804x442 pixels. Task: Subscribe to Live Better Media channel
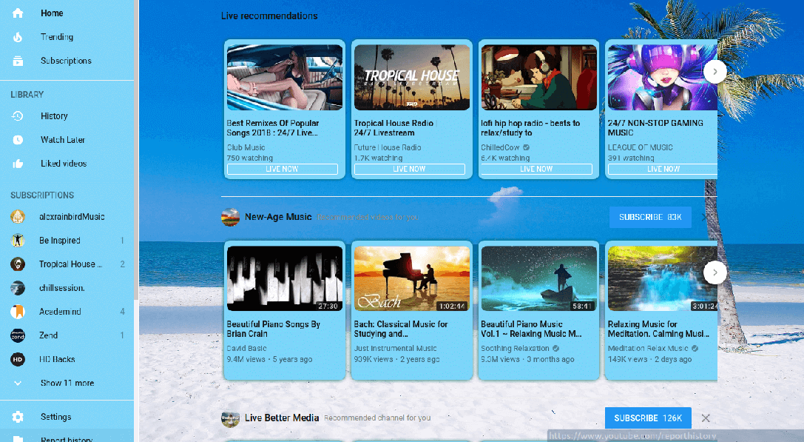tap(648, 418)
